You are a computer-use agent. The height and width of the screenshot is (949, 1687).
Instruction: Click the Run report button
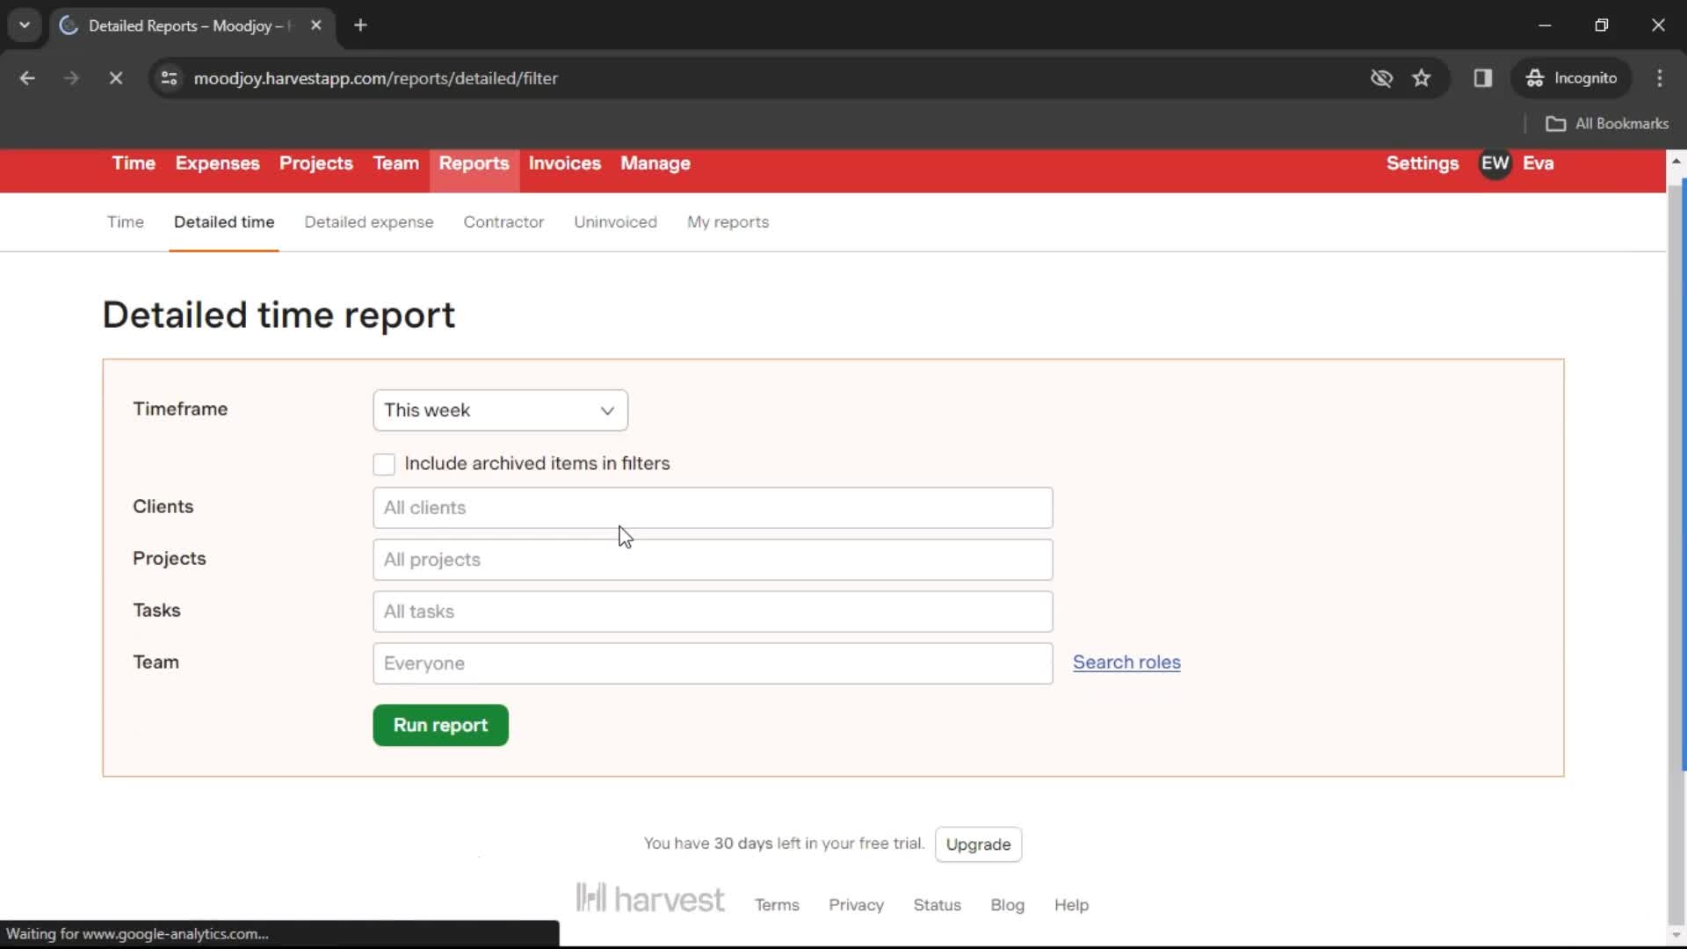click(x=439, y=724)
